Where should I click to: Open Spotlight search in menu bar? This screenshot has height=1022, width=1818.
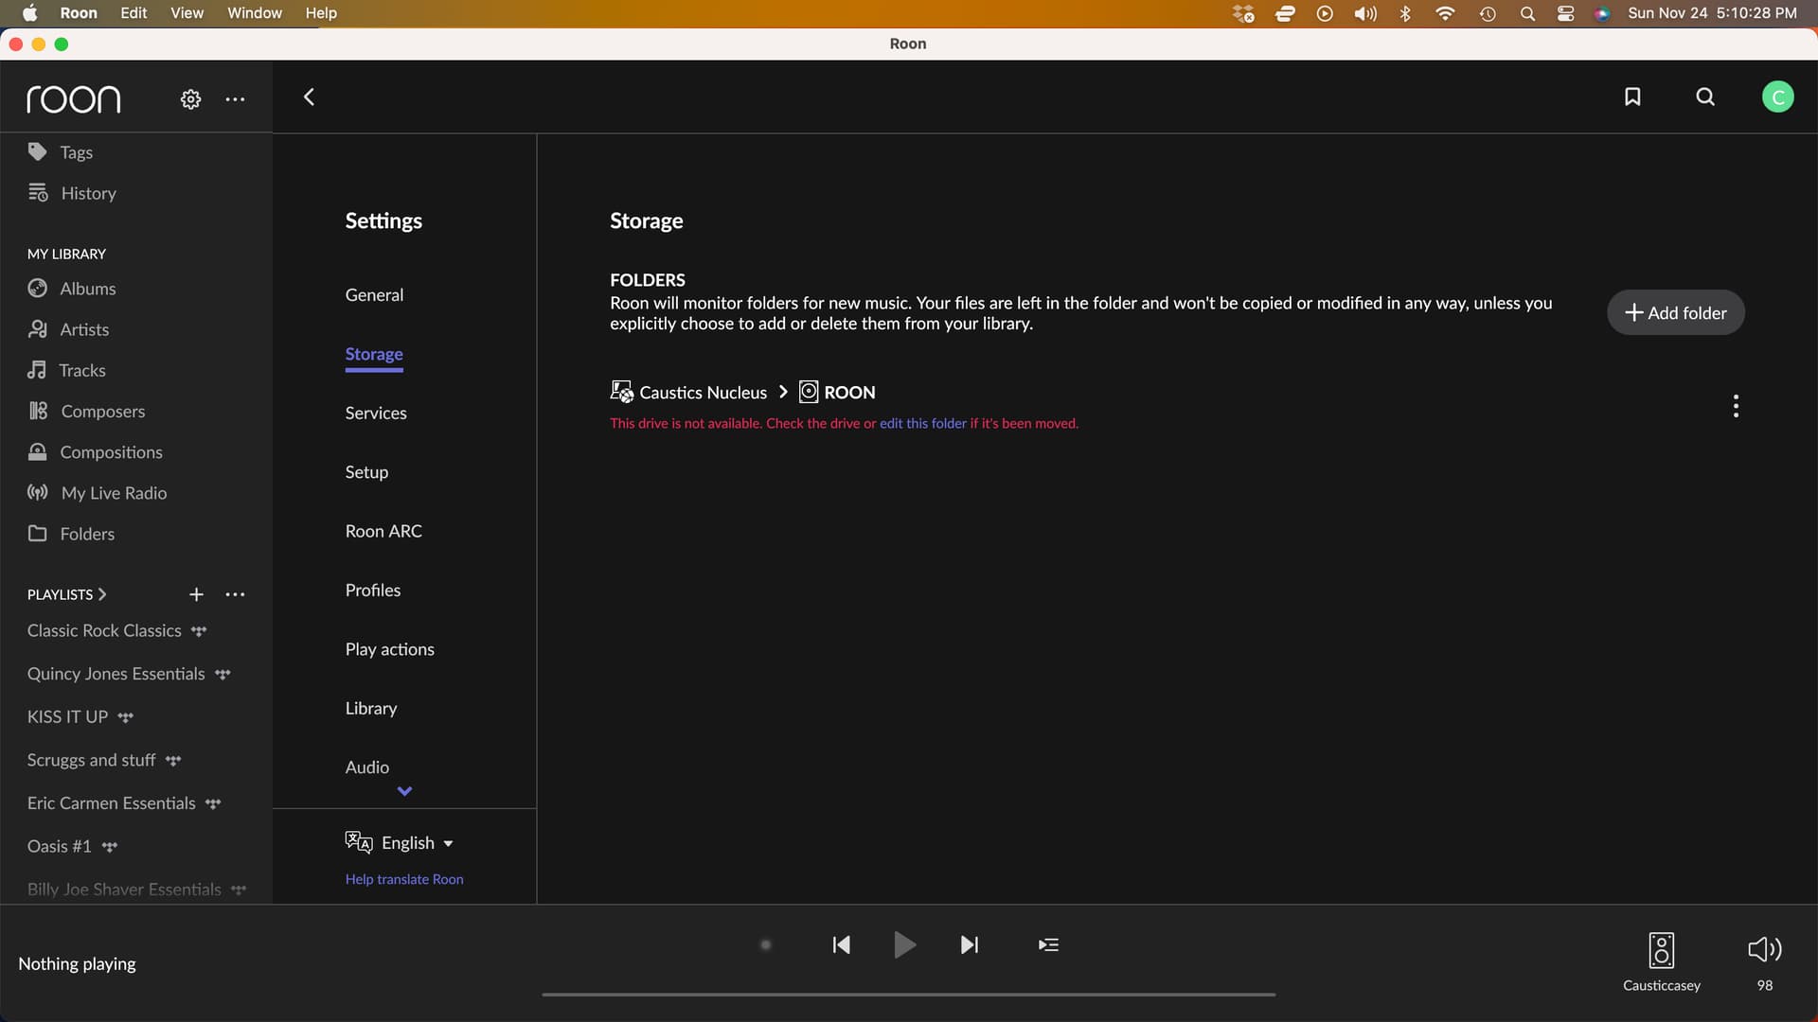point(1527,13)
